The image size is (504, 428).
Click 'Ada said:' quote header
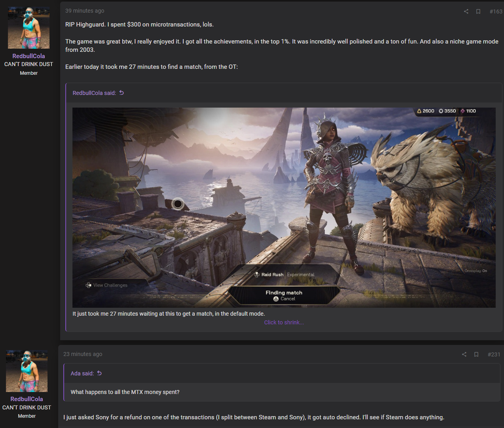[82, 373]
